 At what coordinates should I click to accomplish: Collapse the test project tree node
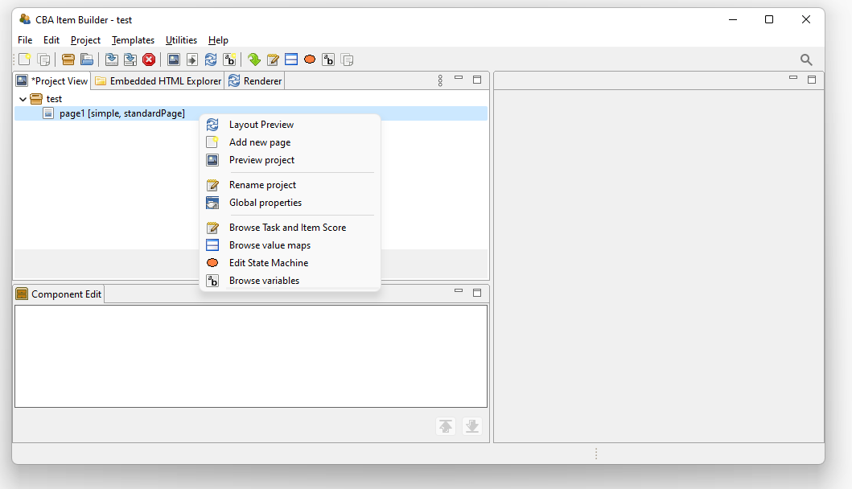coord(23,99)
